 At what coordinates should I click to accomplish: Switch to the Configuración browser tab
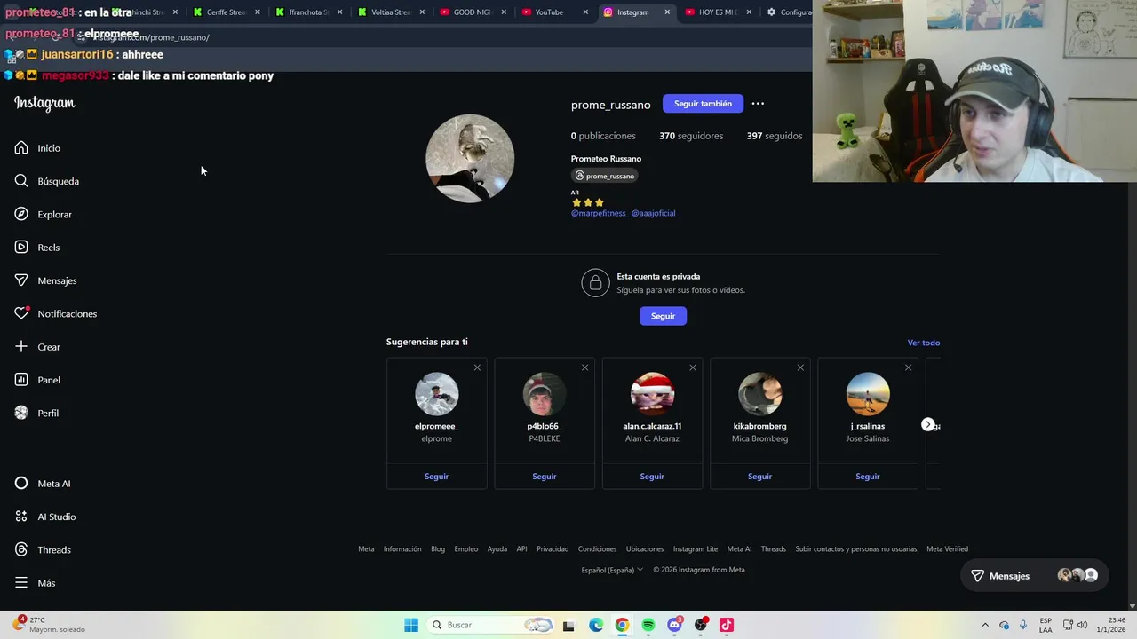(789, 12)
